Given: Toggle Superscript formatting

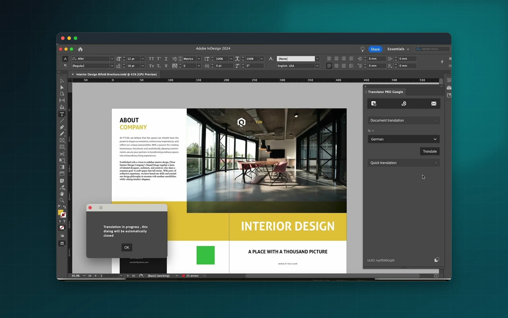Looking at the screenshot, I should (159, 59).
